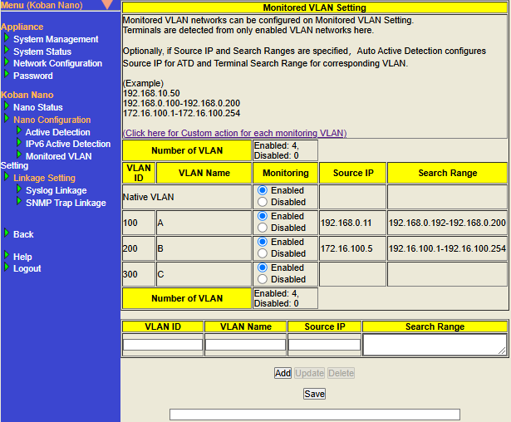Image resolution: width=511 pixels, height=422 pixels.
Task: Click green arrow beside Syslog Linkage
Action: [x=18, y=189]
